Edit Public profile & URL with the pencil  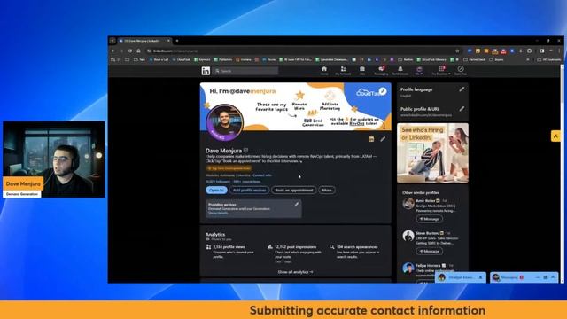pos(462,109)
